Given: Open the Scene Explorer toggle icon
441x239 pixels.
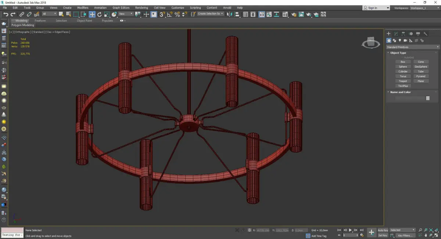Looking at the screenshot, I should (x=245, y=14).
